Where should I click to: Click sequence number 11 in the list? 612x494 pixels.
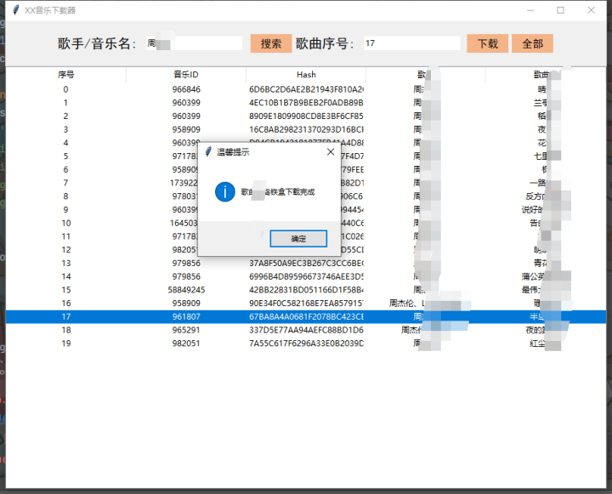66,236
